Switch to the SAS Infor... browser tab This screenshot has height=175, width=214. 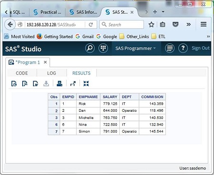[83, 12]
